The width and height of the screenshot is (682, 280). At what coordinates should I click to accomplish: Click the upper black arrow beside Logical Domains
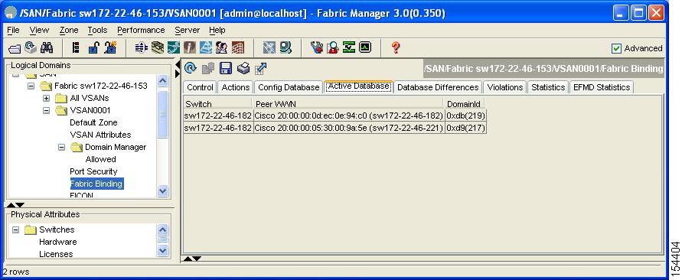click(177, 65)
